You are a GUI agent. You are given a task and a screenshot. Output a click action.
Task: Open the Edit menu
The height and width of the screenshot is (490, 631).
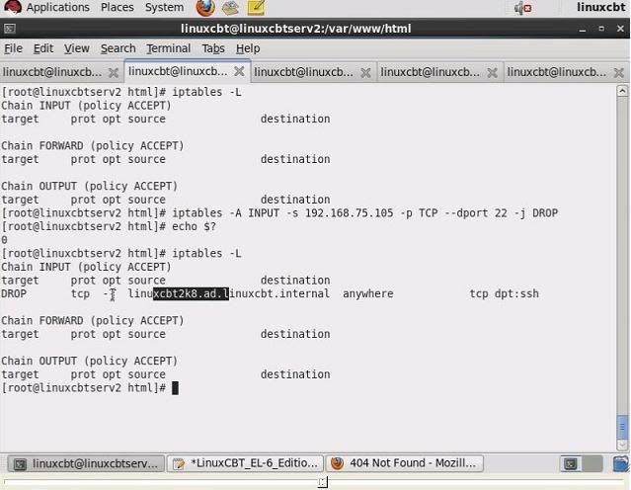tap(43, 48)
